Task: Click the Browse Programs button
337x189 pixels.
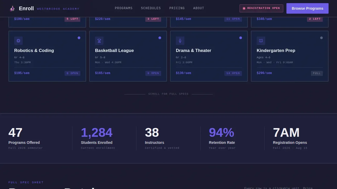Action: (308, 8)
